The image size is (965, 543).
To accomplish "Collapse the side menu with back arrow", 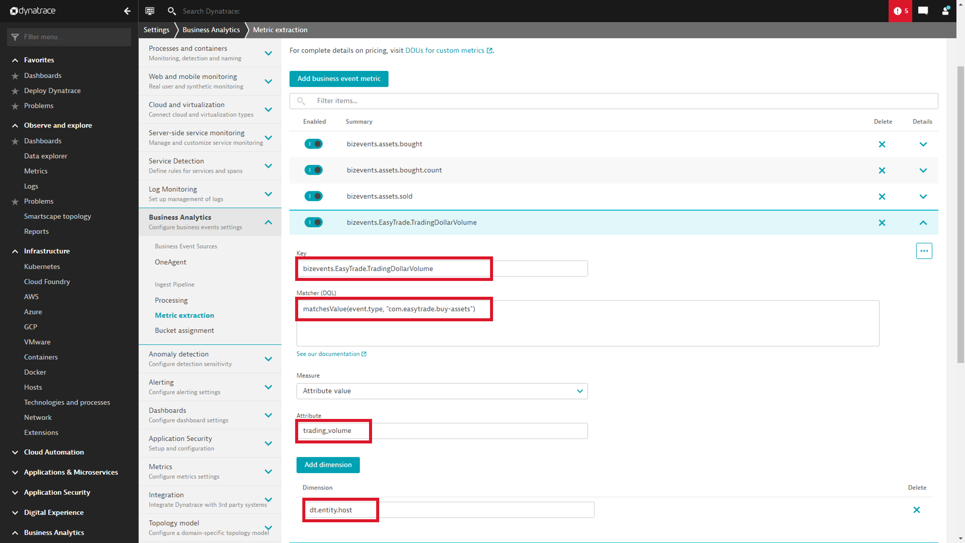I will point(127,11).
